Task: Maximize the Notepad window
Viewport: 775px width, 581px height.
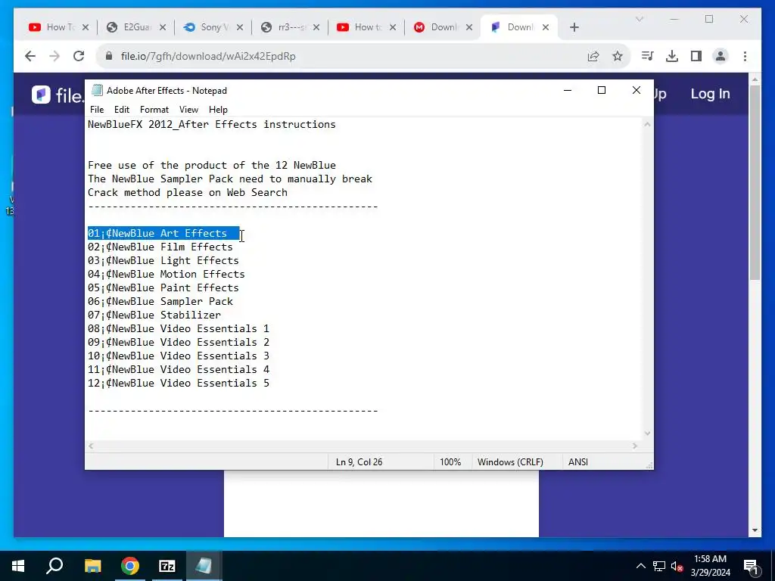Action: tap(602, 91)
